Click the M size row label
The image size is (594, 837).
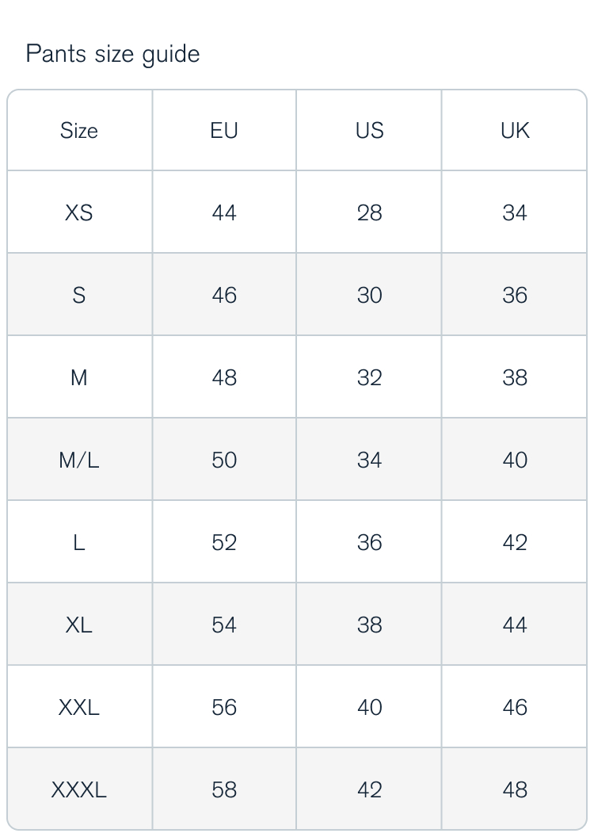coord(79,377)
